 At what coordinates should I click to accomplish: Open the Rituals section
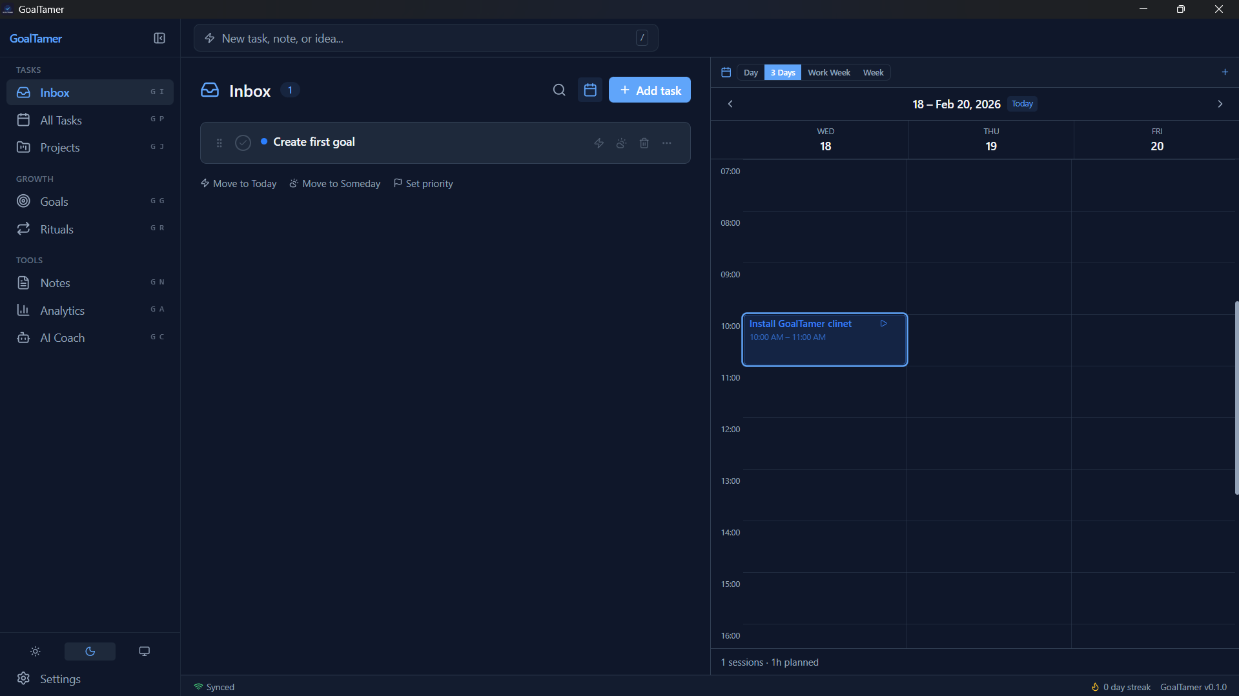tap(57, 229)
